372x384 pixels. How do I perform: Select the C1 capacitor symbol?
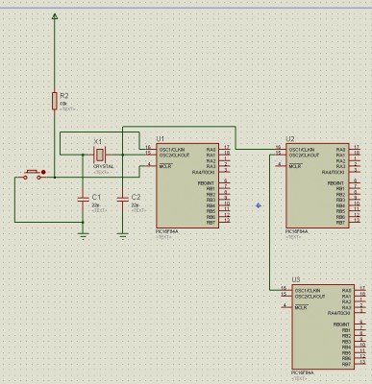pyautogui.click(x=83, y=200)
